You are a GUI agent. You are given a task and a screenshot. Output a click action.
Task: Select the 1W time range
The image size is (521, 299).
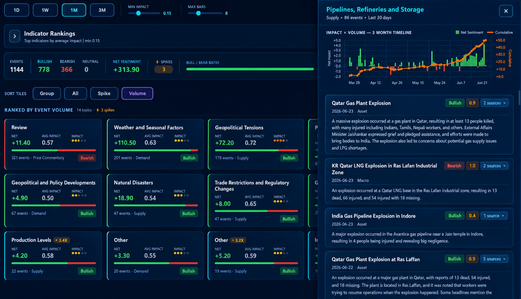click(x=45, y=10)
